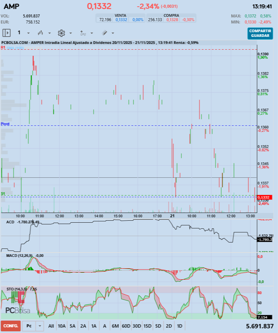Viewport: 278px width, 333px height.
Task: Select the 1D time range
Action: coord(180,326)
